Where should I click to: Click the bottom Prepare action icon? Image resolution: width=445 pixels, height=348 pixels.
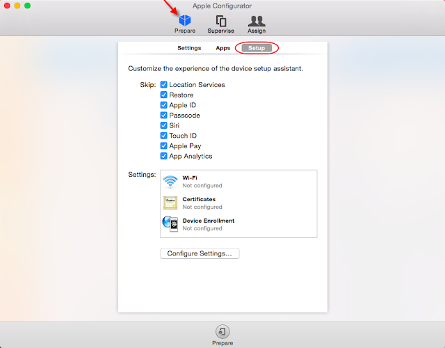click(x=222, y=331)
